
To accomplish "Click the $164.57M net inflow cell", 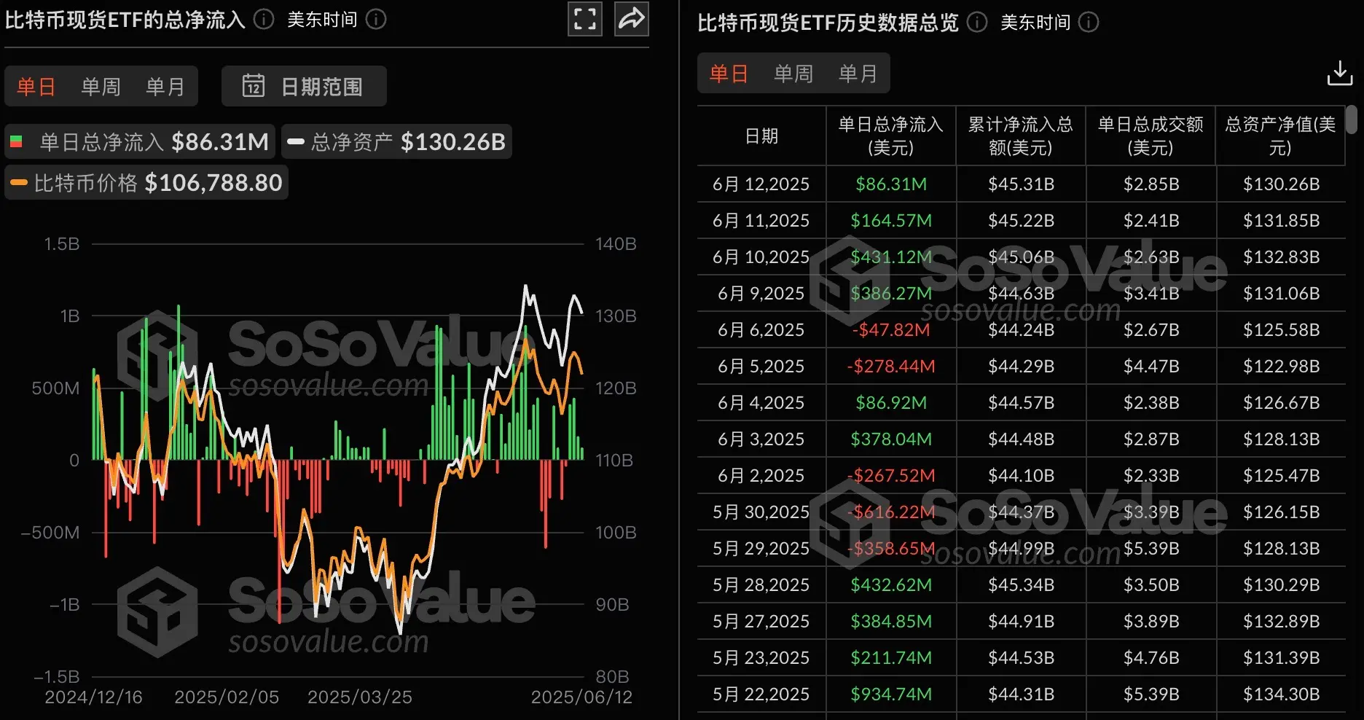I will [x=891, y=221].
